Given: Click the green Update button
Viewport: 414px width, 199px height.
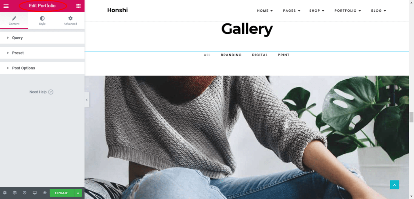Looking at the screenshot, I should point(62,193).
